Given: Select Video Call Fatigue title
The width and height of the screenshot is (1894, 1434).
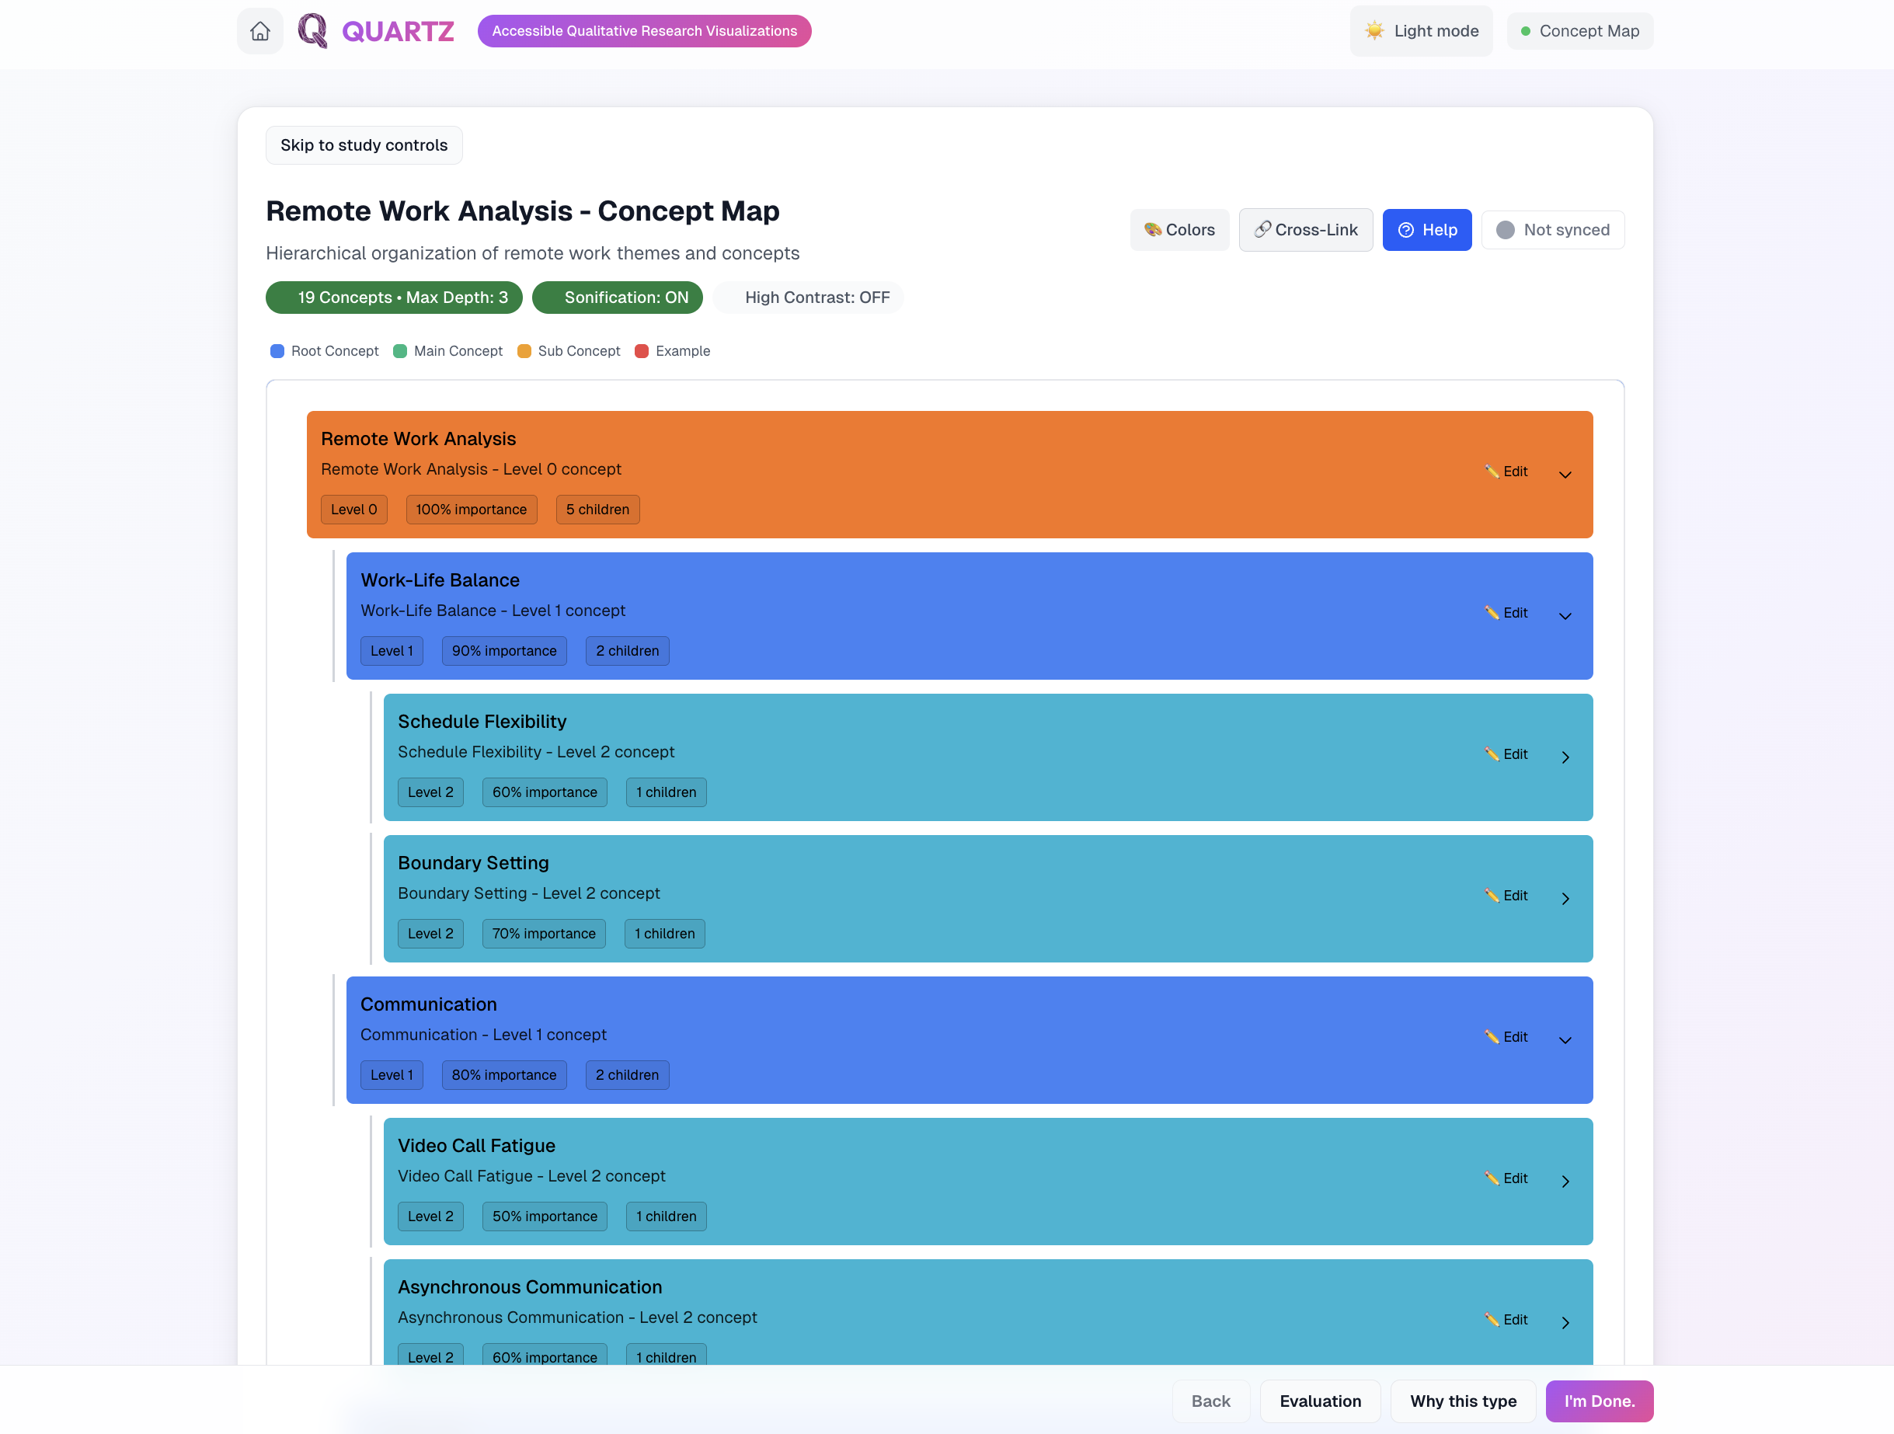Looking at the screenshot, I should pyautogui.click(x=476, y=1144).
